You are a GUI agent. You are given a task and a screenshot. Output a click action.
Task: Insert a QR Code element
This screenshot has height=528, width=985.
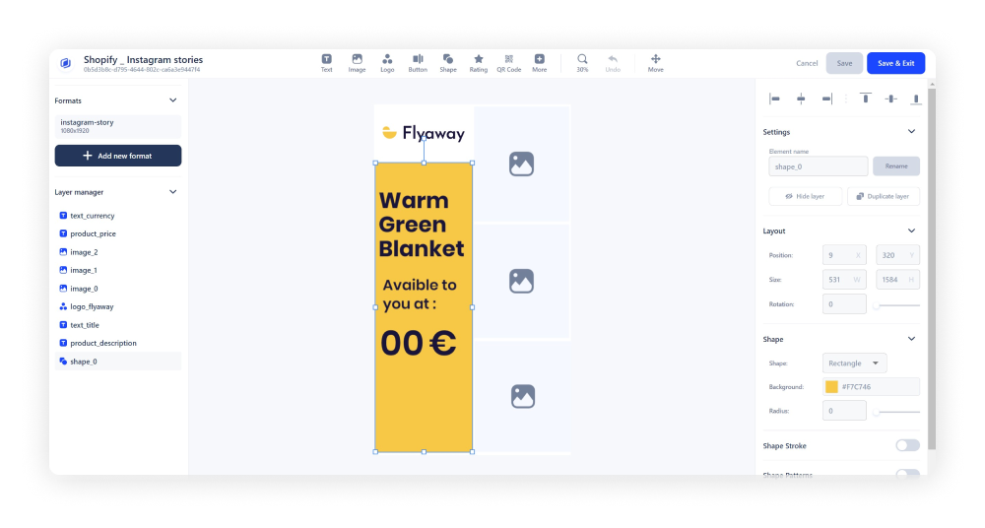tap(509, 63)
